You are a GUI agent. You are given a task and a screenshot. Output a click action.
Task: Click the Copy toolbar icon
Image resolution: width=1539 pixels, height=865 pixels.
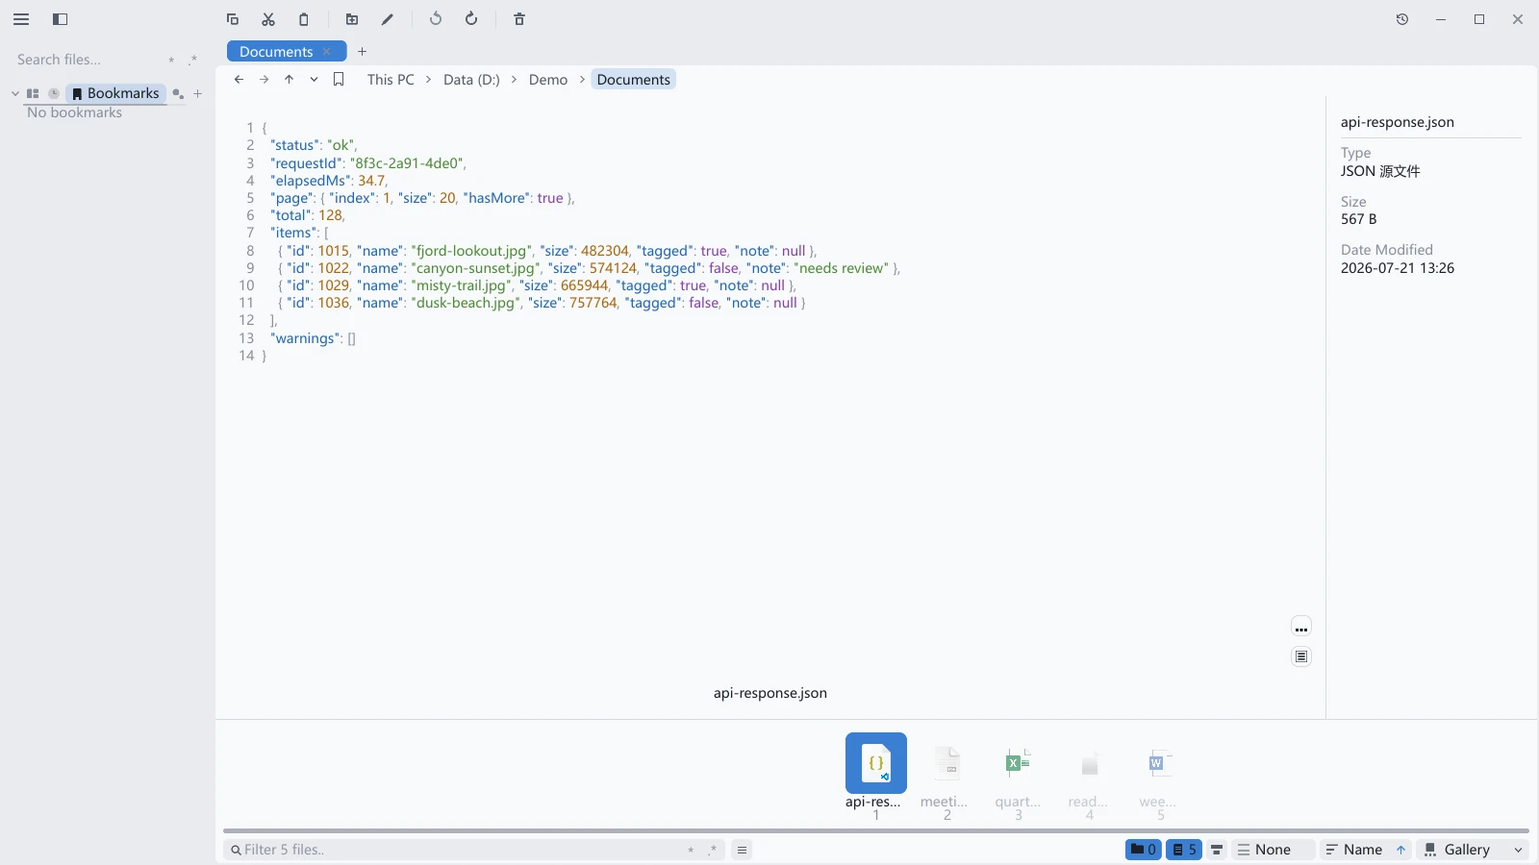[233, 19]
